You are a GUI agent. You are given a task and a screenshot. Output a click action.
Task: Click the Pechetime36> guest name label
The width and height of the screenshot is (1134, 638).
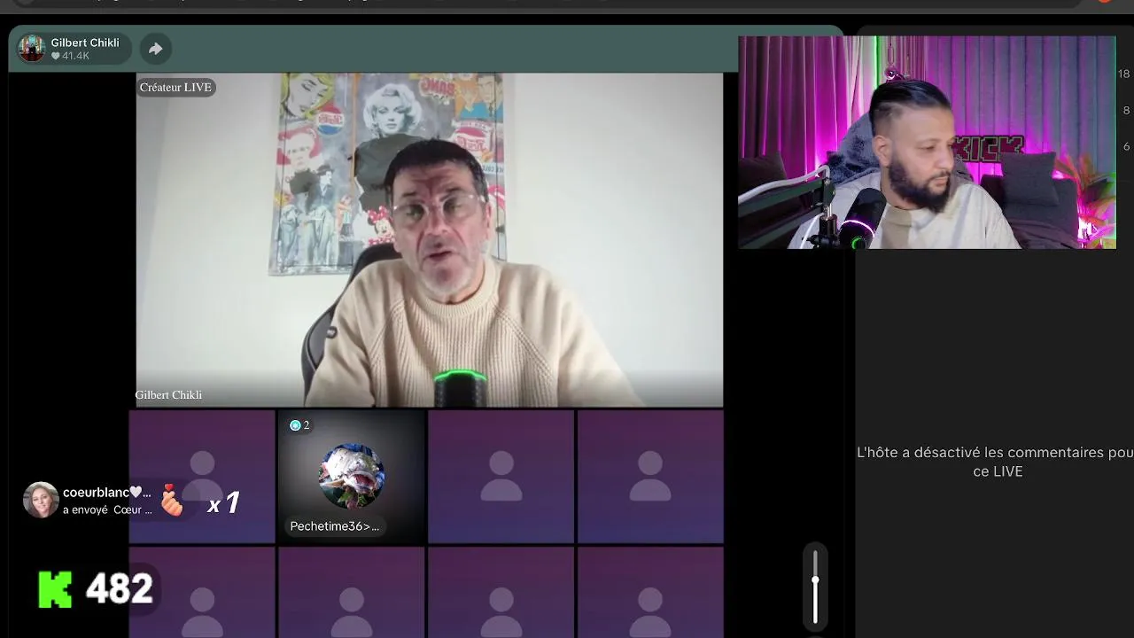point(335,526)
